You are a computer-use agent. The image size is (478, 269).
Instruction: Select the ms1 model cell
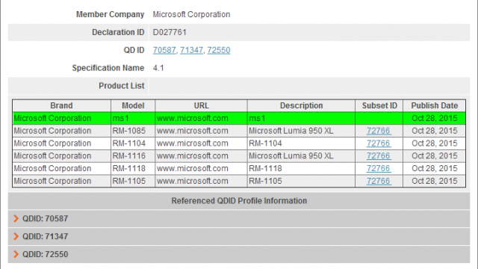[133, 118]
